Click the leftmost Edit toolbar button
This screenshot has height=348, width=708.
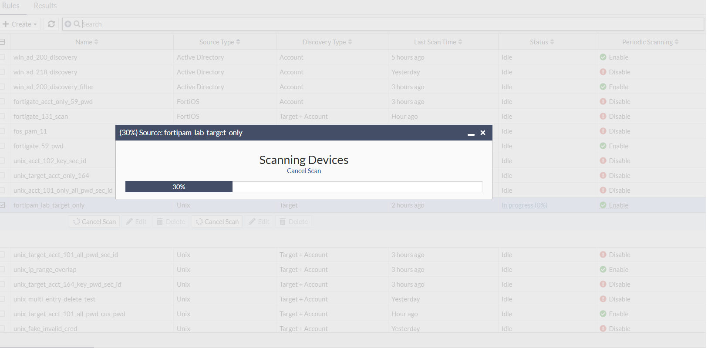pyautogui.click(x=136, y=221)
